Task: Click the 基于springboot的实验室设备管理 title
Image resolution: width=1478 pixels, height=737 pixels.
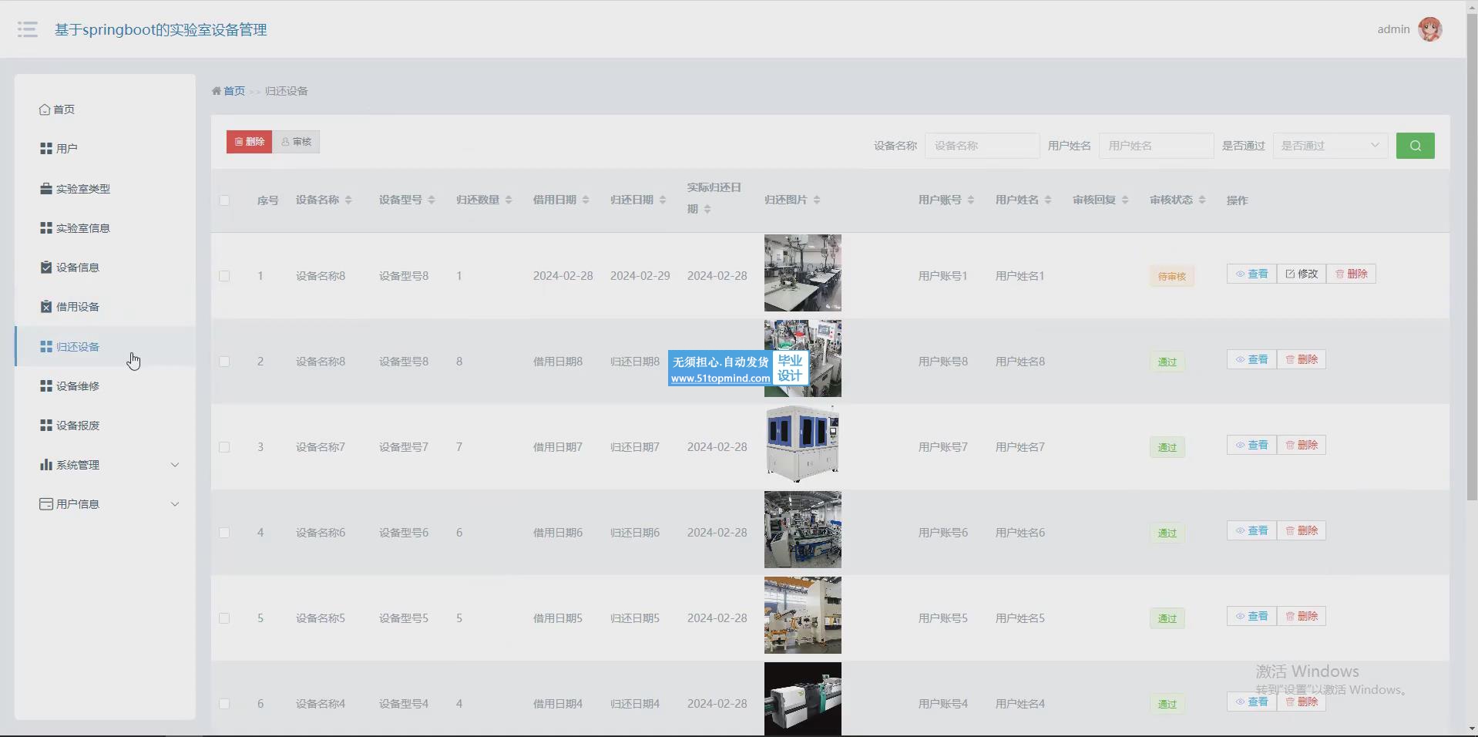Action: pos(160,29)
